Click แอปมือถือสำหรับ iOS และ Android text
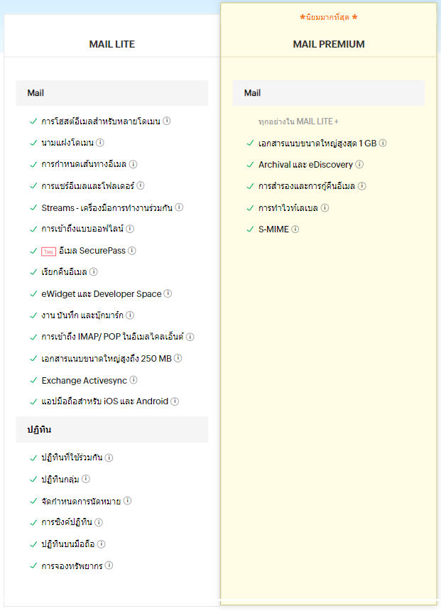The image size is (441, 611). click(x=105, y=401)
